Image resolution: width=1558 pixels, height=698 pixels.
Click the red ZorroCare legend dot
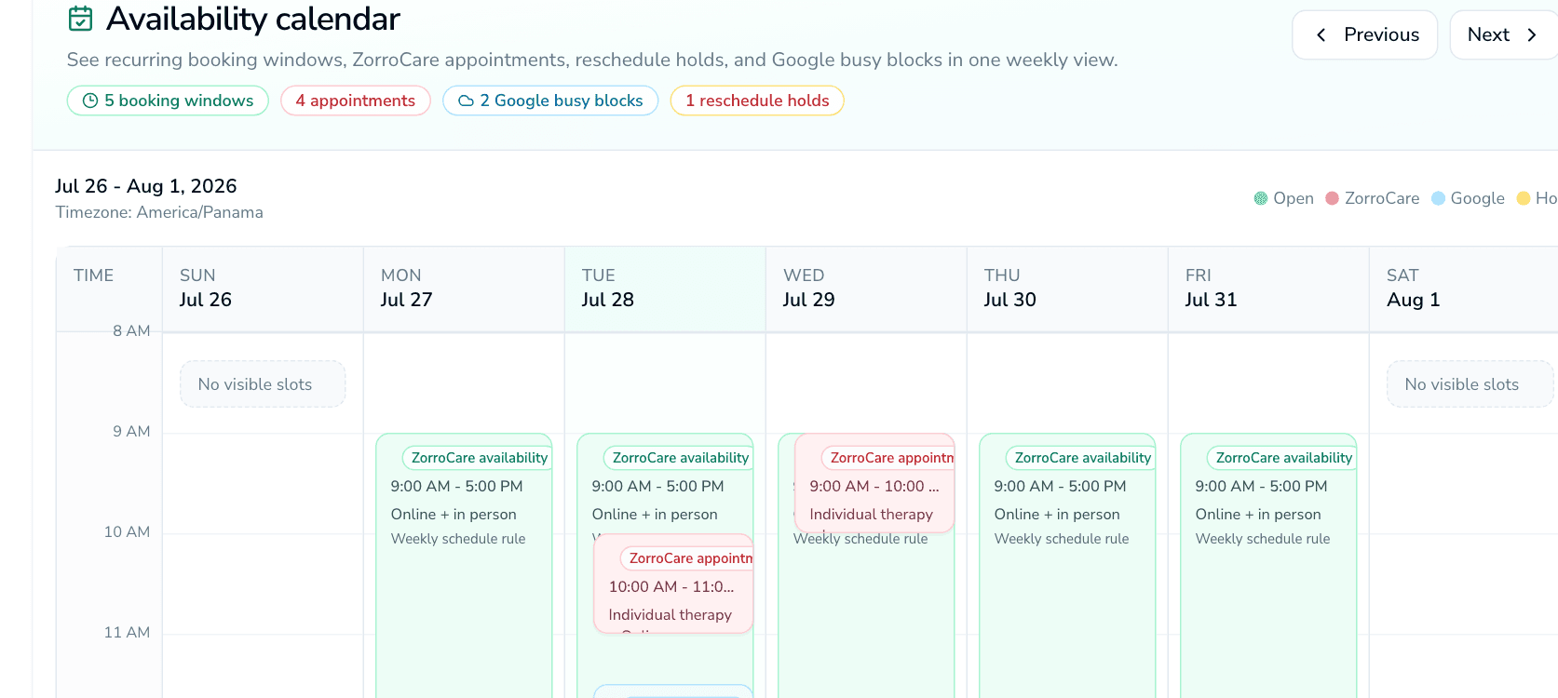click(x=1332, y=198)
